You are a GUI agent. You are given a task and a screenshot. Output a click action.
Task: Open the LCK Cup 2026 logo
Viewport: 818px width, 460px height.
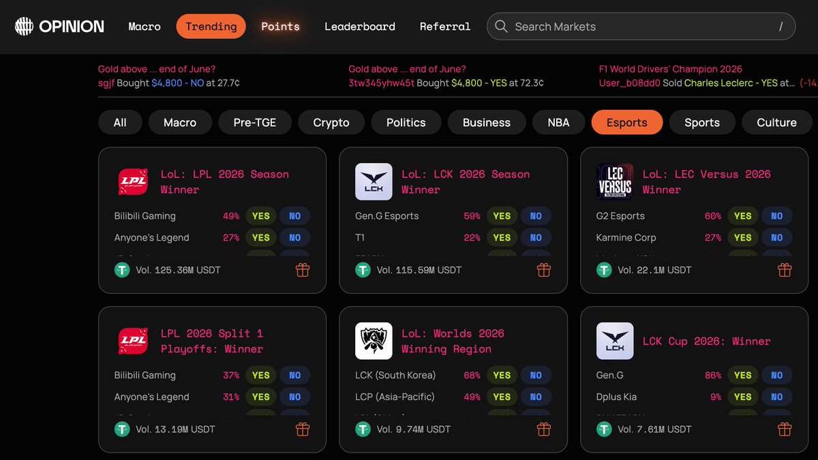(x=615, y=341)
